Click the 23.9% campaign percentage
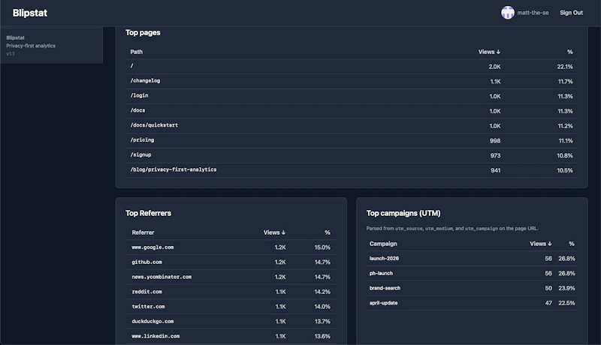This screenshot has height=345, width=601. (x=566, y=289)
